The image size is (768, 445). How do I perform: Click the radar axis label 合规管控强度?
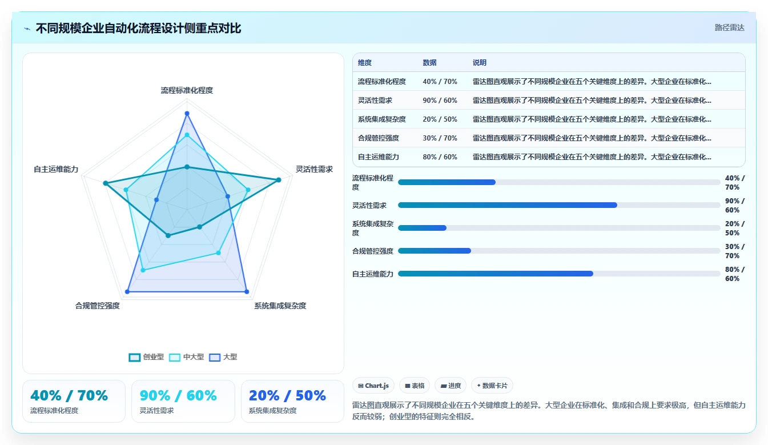(x=98, y=306)
